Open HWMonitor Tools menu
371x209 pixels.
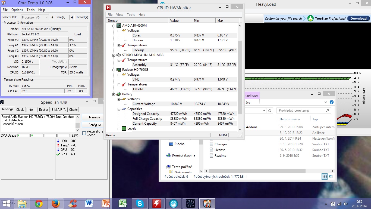[131, 15]
